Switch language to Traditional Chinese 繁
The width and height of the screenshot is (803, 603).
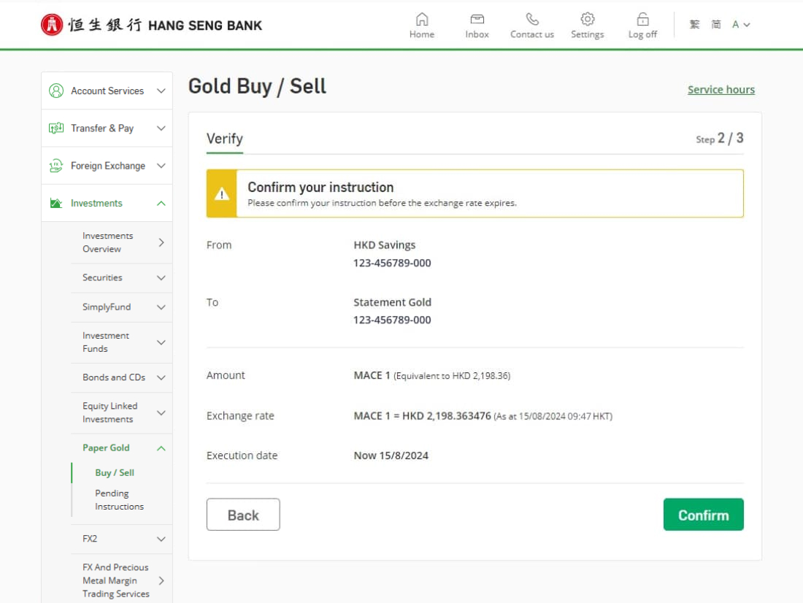[x=694, y=25]
